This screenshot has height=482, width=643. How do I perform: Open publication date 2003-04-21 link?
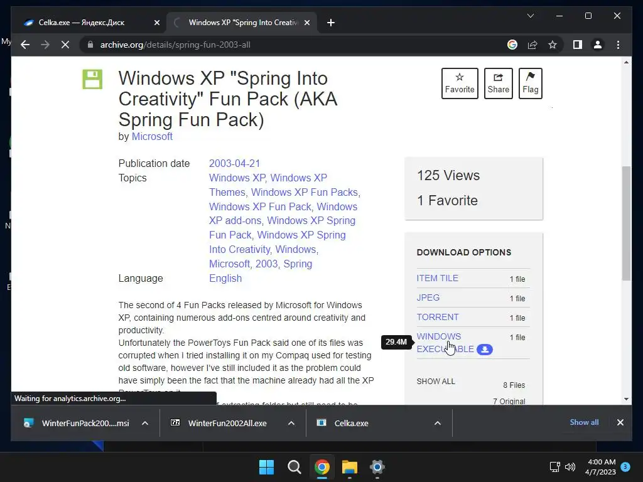235,164
